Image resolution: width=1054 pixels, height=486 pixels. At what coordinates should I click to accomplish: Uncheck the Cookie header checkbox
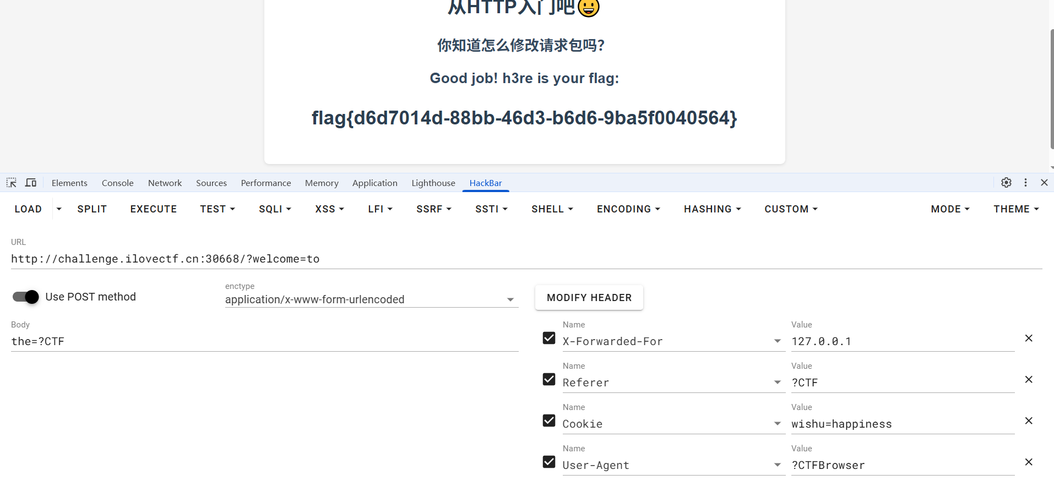(549, 421)
